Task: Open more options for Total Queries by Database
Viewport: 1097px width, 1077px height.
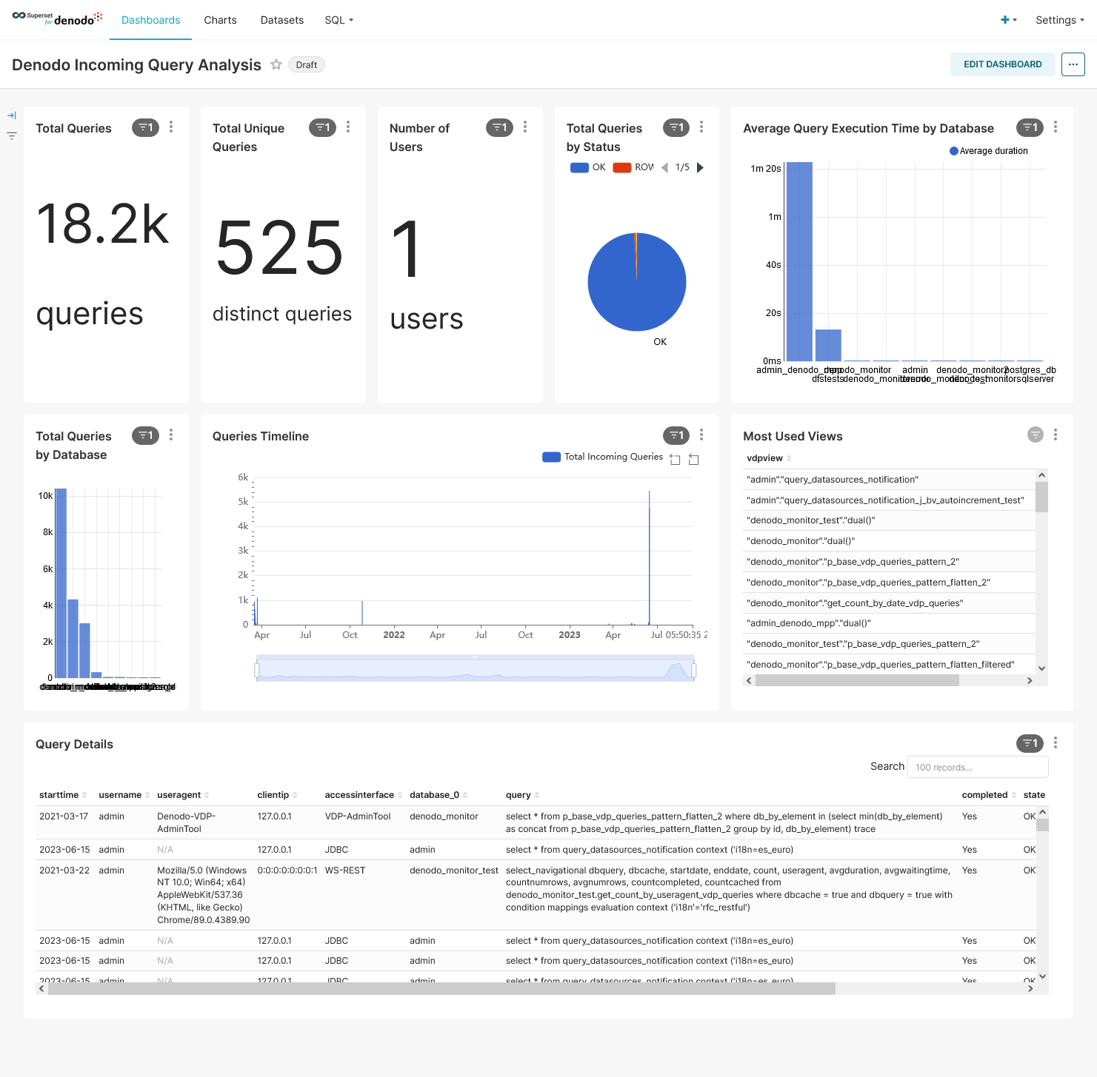Action: click(x=171, y=435)
